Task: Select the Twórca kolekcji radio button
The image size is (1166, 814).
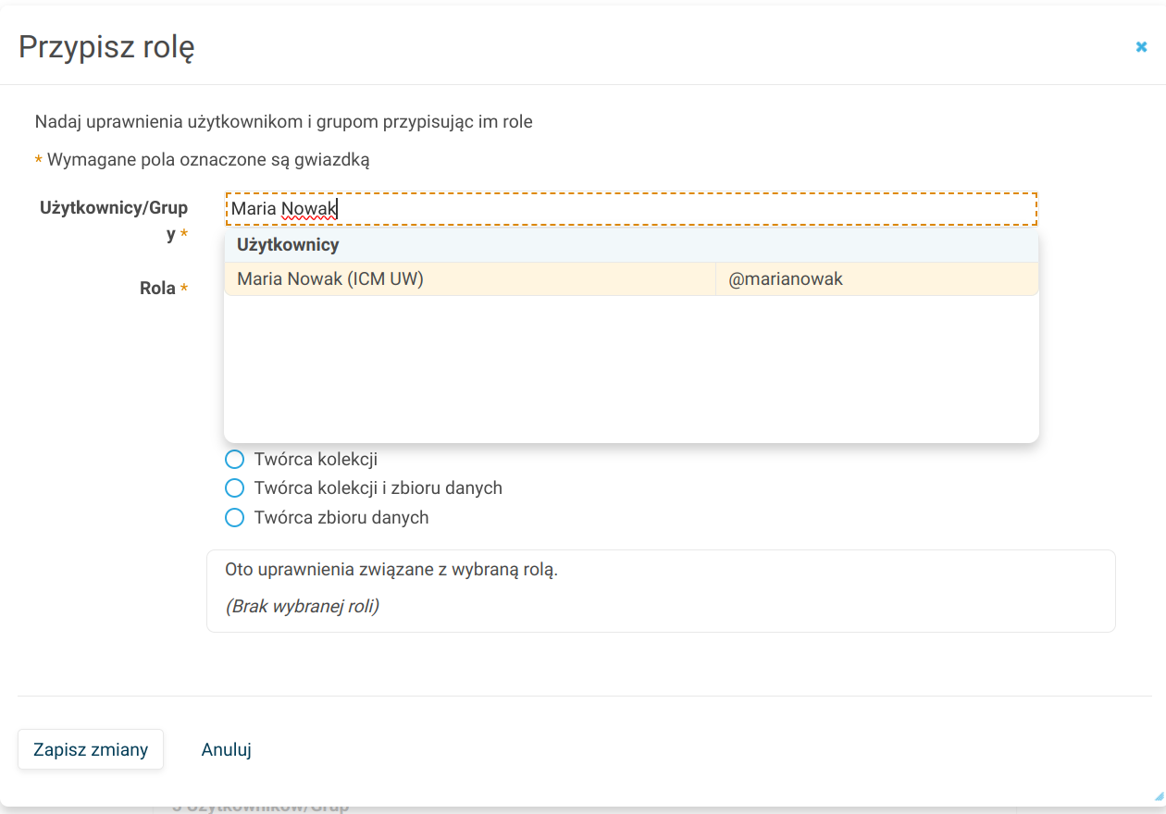Action: (235, 460)
